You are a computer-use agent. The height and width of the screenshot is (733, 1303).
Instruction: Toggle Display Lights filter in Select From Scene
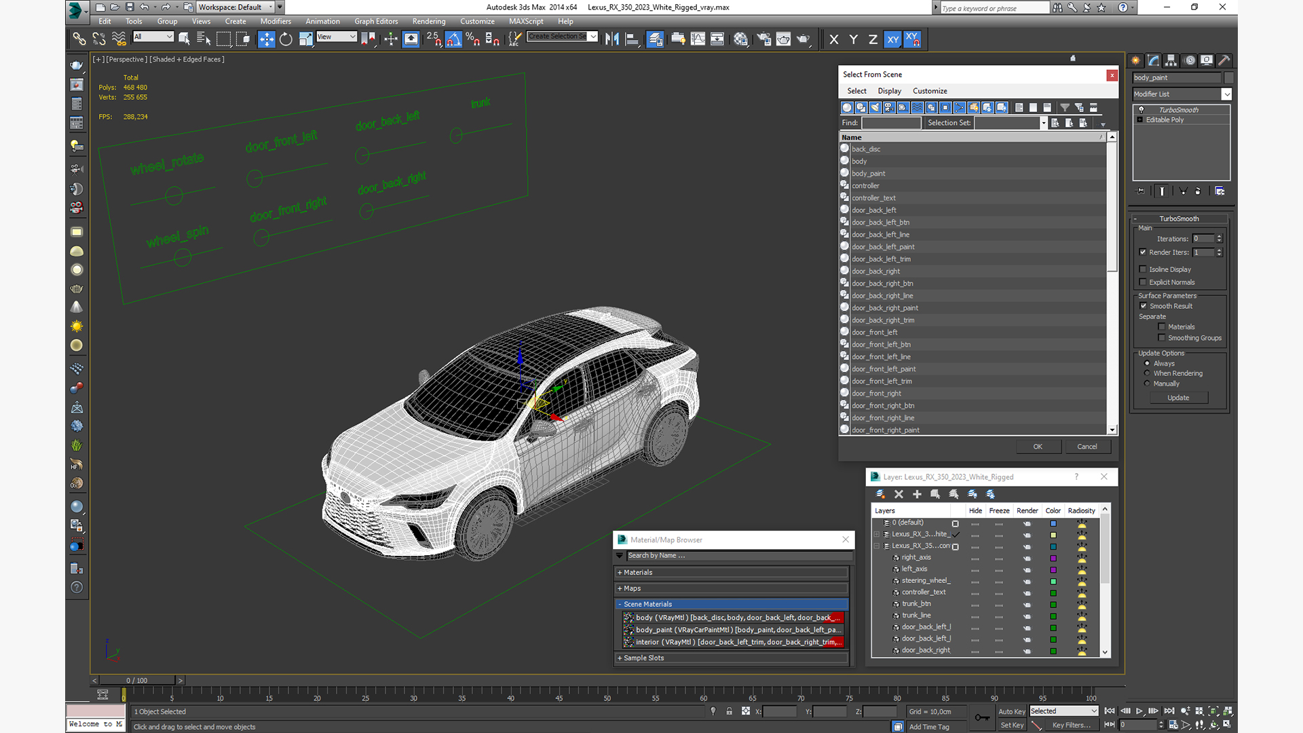(x=875, y=107)
